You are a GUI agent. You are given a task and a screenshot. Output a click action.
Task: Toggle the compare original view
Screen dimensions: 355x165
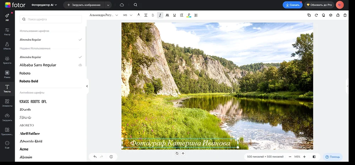pos(314,157)
